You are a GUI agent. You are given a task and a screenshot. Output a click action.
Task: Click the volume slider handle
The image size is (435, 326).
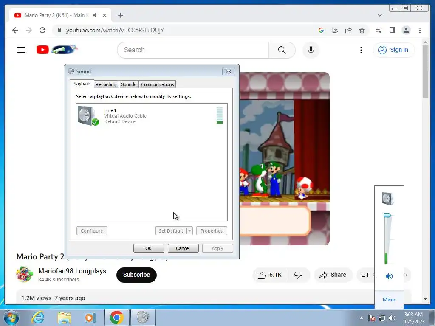click(x=387, y=215)
